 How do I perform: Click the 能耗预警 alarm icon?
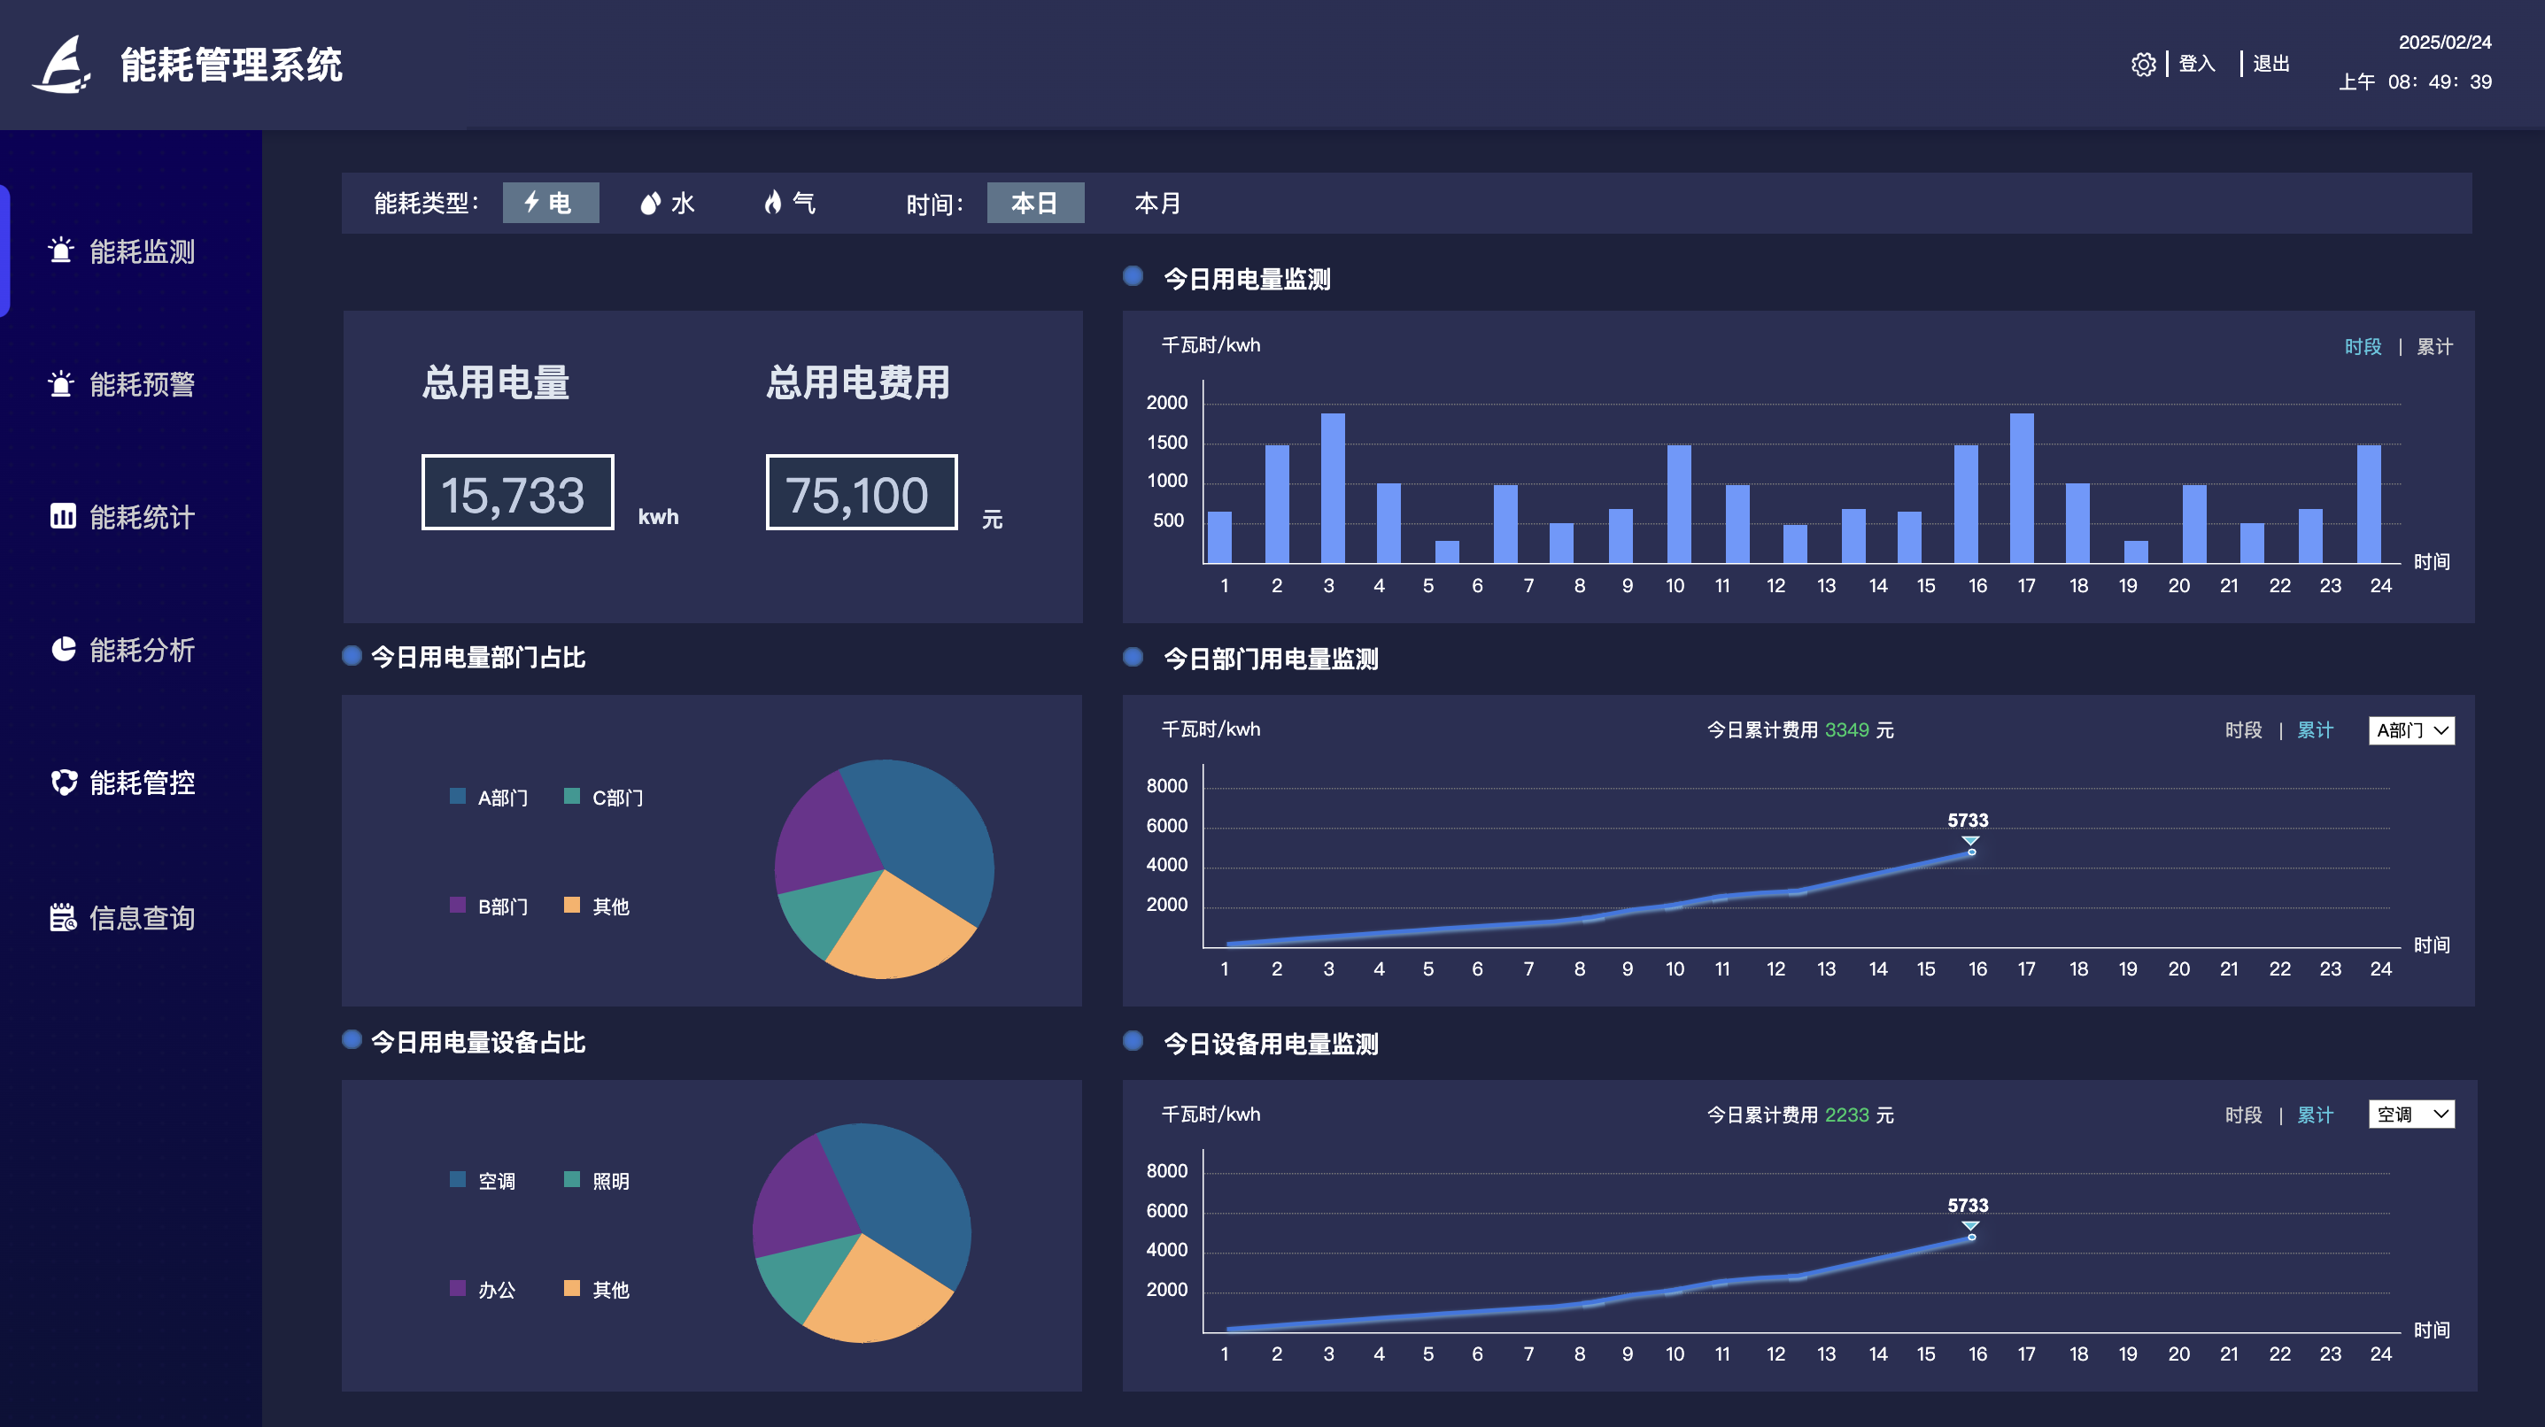click(61, 383)
